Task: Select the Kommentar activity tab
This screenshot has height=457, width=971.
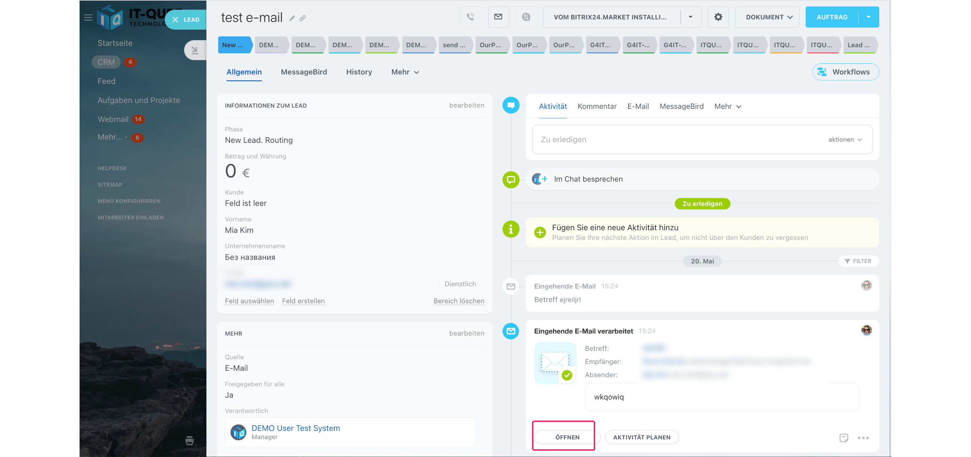Action: [x=597, y=106]
